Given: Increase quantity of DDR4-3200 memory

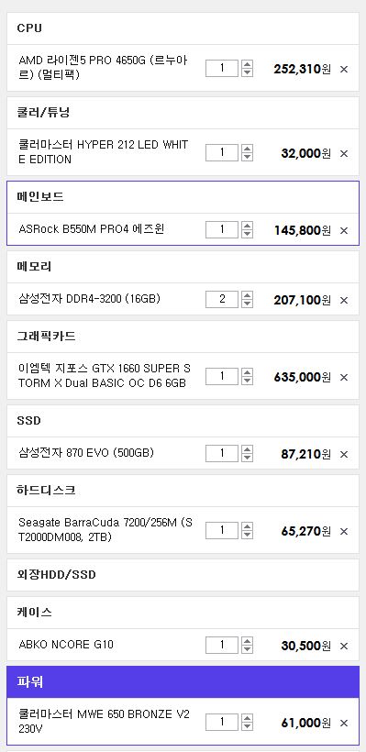Looking at the screenshot, I should click(247, 295).
